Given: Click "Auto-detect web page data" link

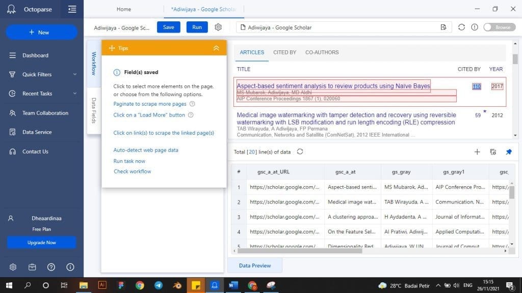Looking at the screenshot, I should 146,150.
